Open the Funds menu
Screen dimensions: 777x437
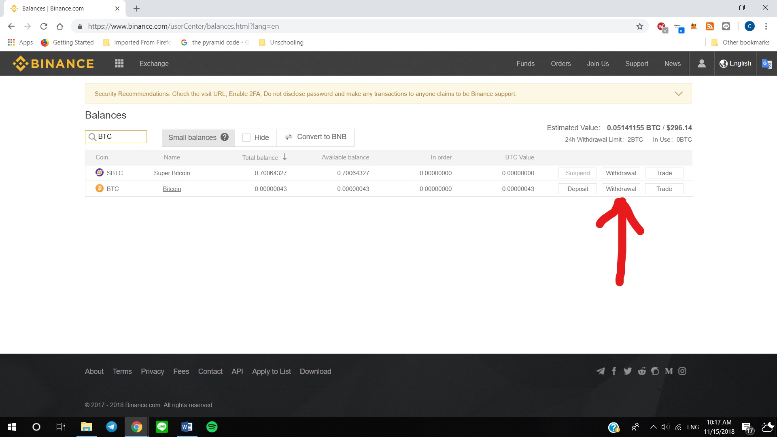(525, 64)
